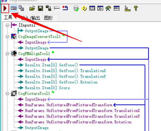Select InputImage under CogPMAlignTool1
This screenshot has width=161, height=131.
point(36,60)
